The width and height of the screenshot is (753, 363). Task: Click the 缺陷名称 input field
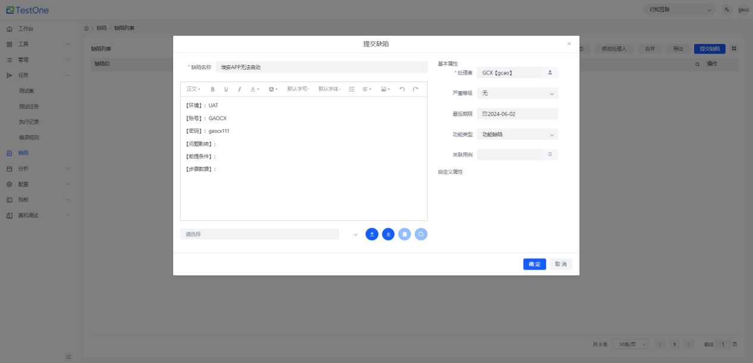(x=321, y=67)
